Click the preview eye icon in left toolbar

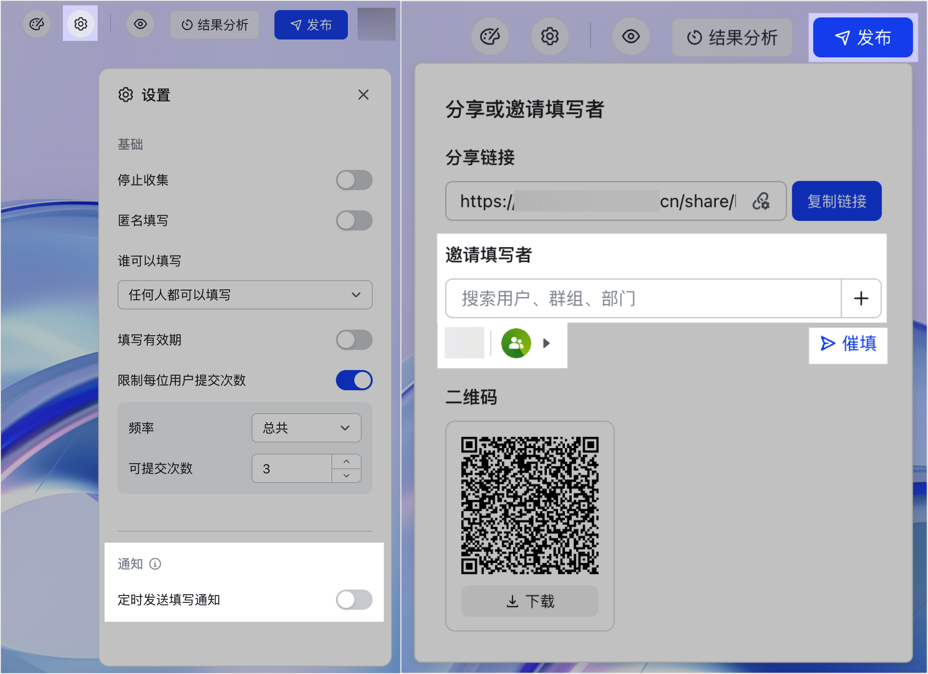(x=140, y=24)
